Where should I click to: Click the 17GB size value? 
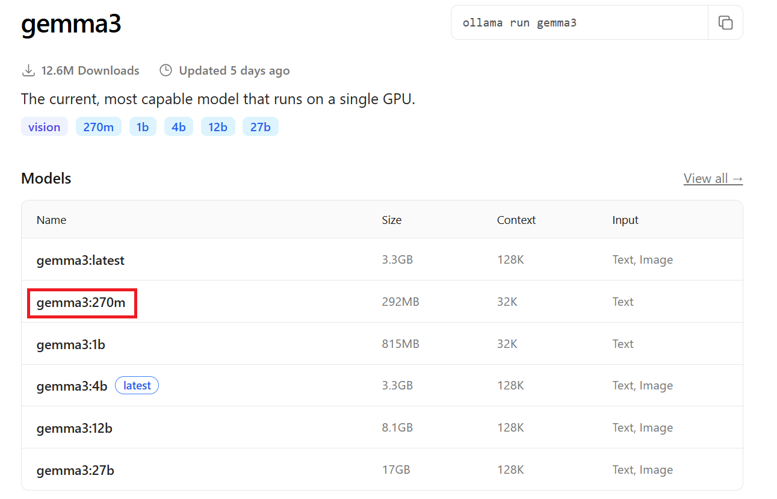(x=396, y=470)
